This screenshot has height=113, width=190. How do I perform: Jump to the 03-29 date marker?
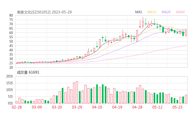coord(77,107)
